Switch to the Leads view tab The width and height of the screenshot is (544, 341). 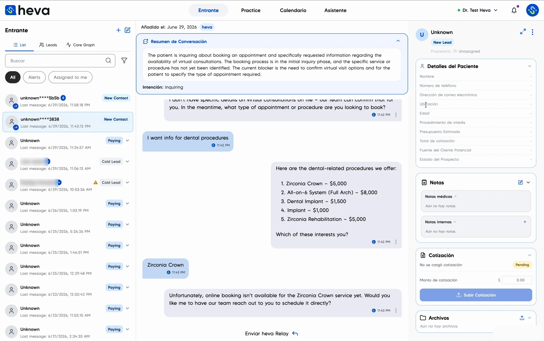(48, 45)
